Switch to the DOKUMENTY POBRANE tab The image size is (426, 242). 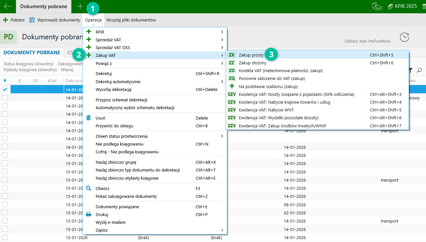(31, 53)
